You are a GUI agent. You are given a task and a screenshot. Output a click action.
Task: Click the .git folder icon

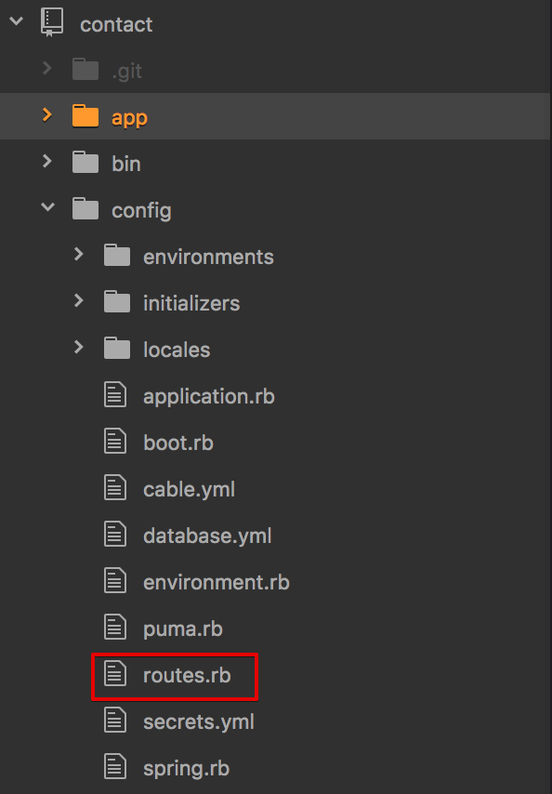85,69
